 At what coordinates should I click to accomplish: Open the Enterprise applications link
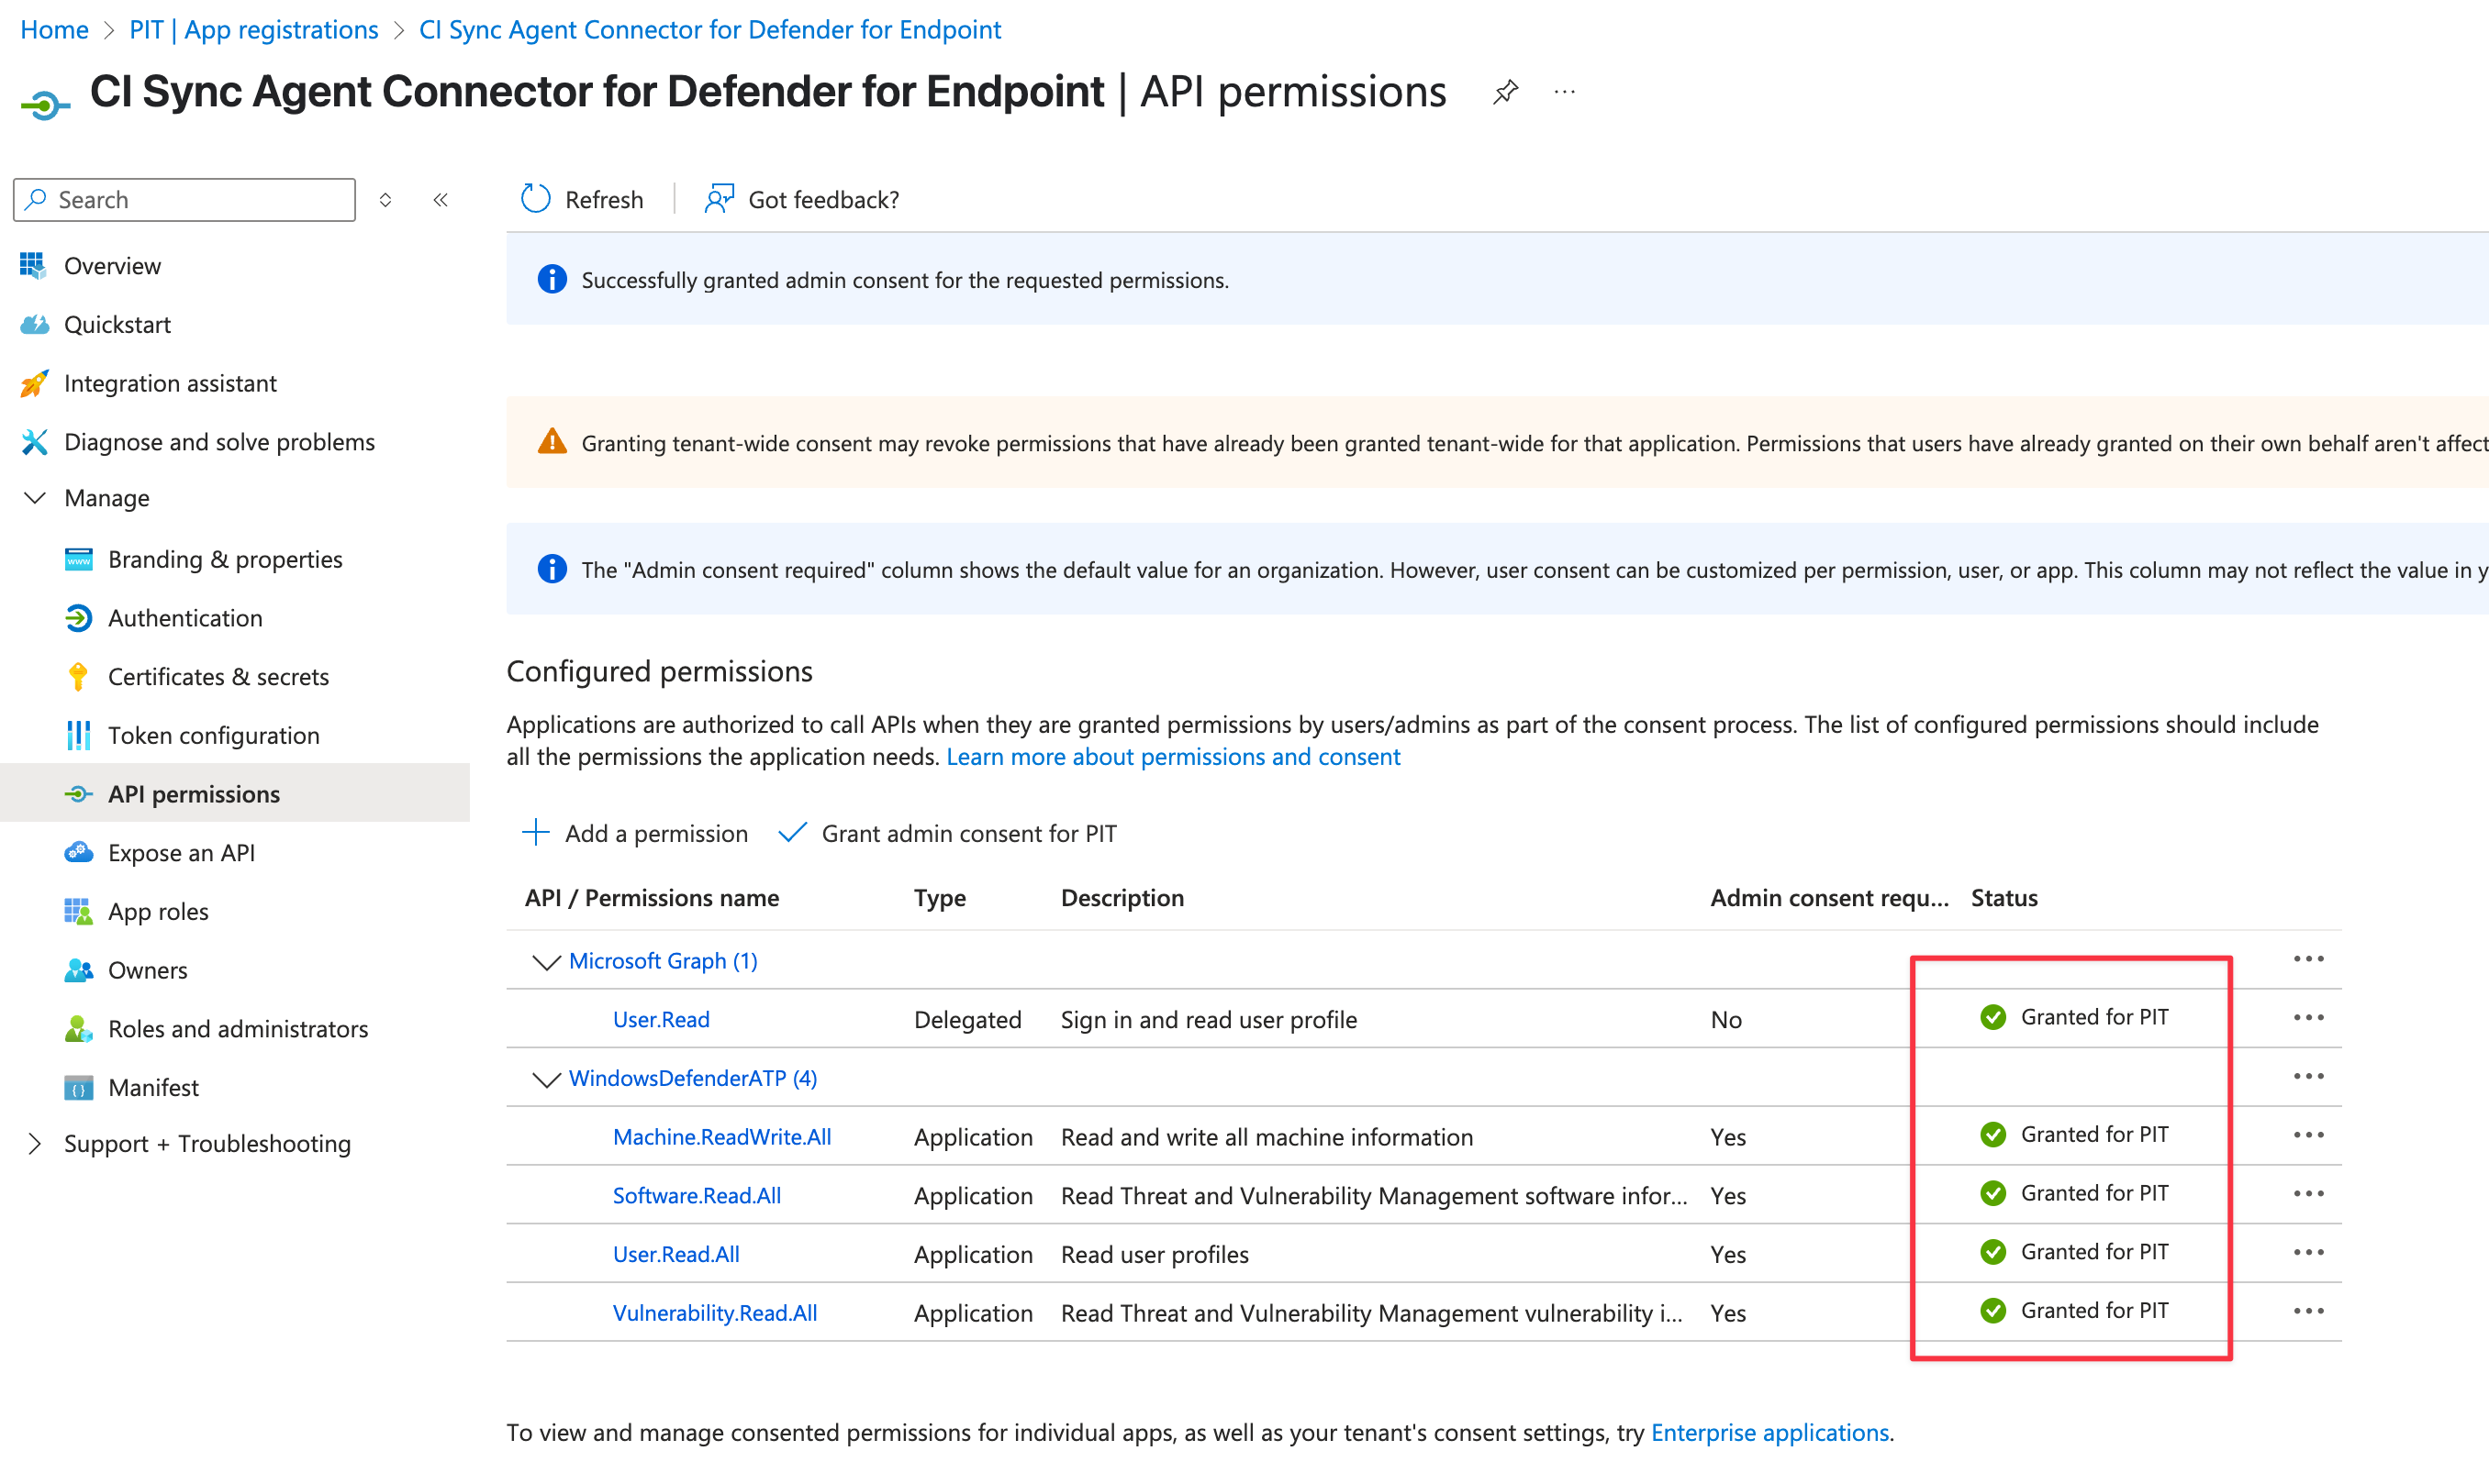(1769, 1433)
